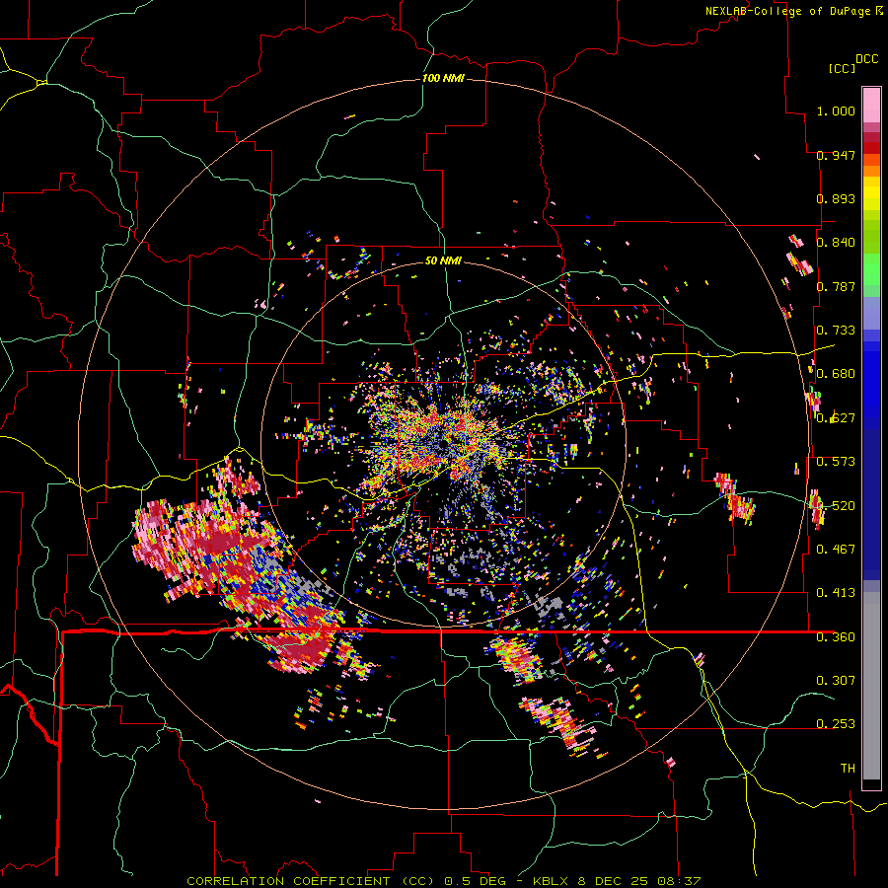Click the 08:37 timestamp
Screen dimensions: 888x888
pos(679,881)
